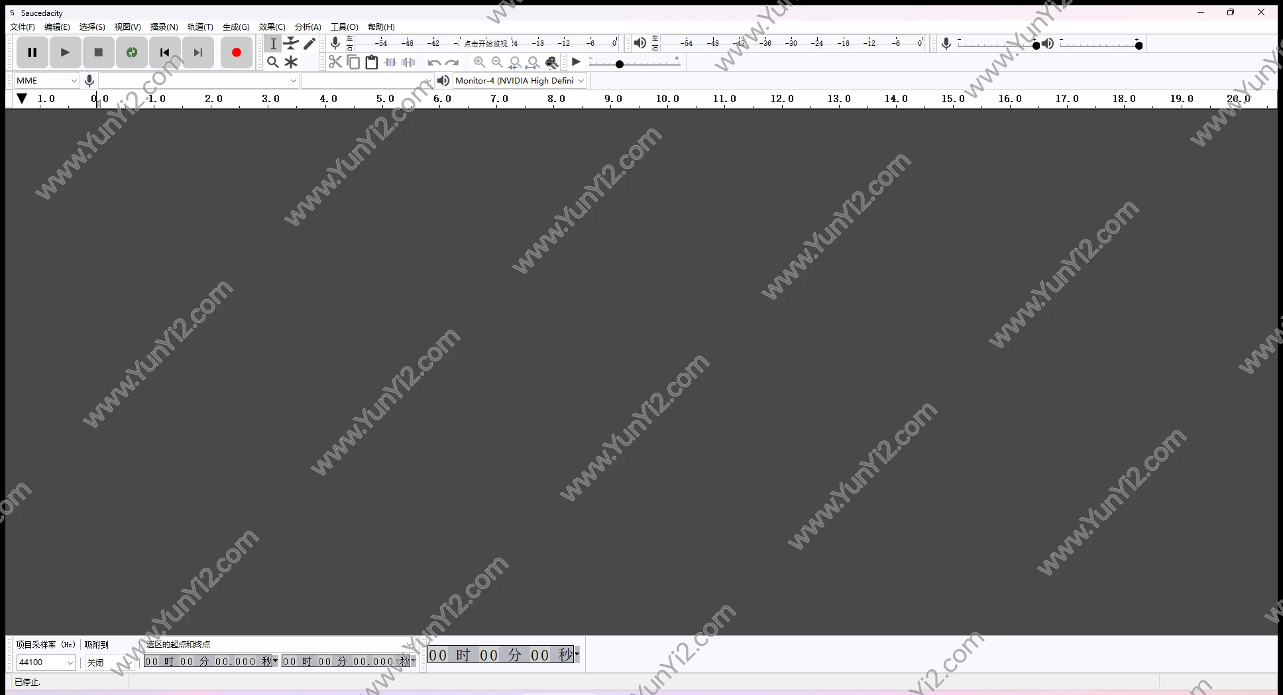Screen dimensions: 1283x695
Task: Open the 工具(O) menu
Action: 345,27
